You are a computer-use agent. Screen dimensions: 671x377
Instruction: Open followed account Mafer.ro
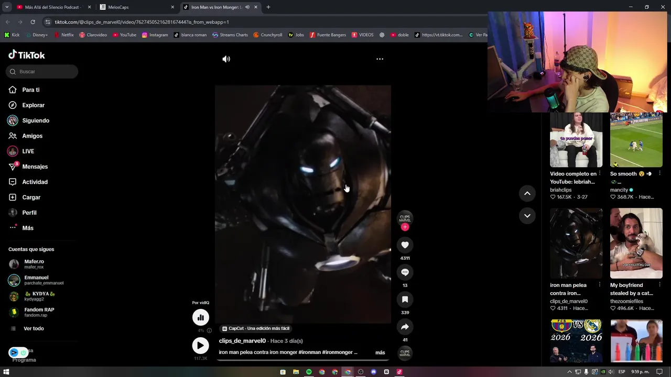click(34, 264)
